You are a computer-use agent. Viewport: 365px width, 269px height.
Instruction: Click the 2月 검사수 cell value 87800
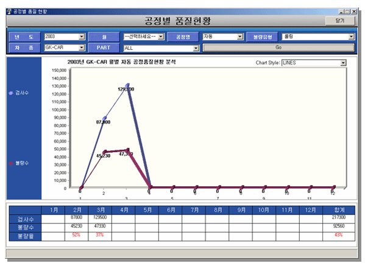pos(76,217)
